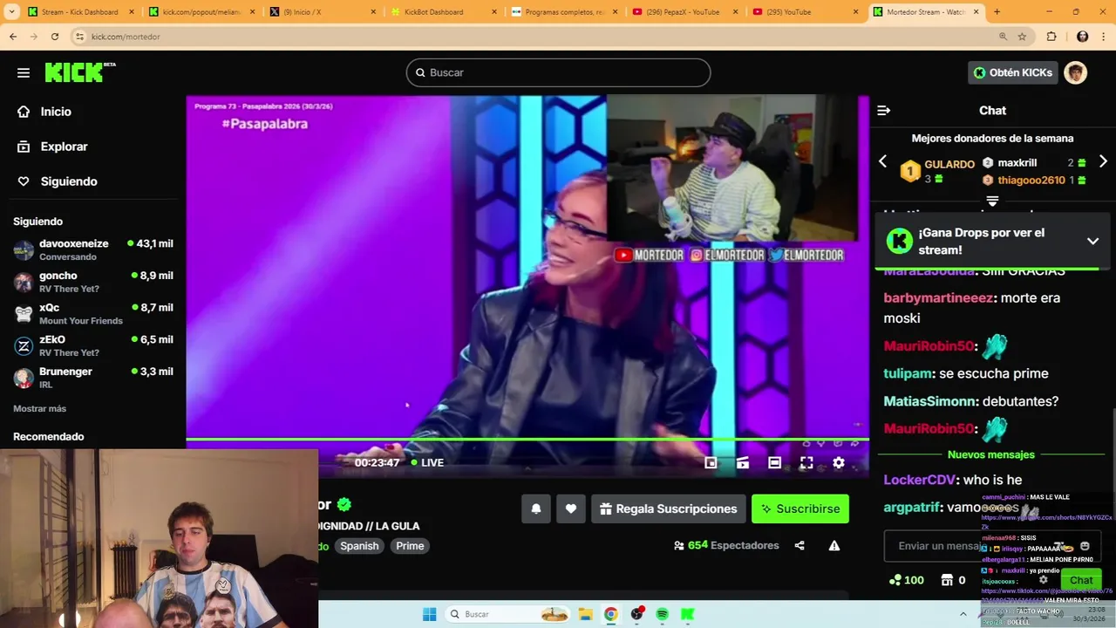The width and height of the screenshot is (1116, 628).
Task: Switch to Stream - Kick Dashboard tab
Action: (79, 12)
